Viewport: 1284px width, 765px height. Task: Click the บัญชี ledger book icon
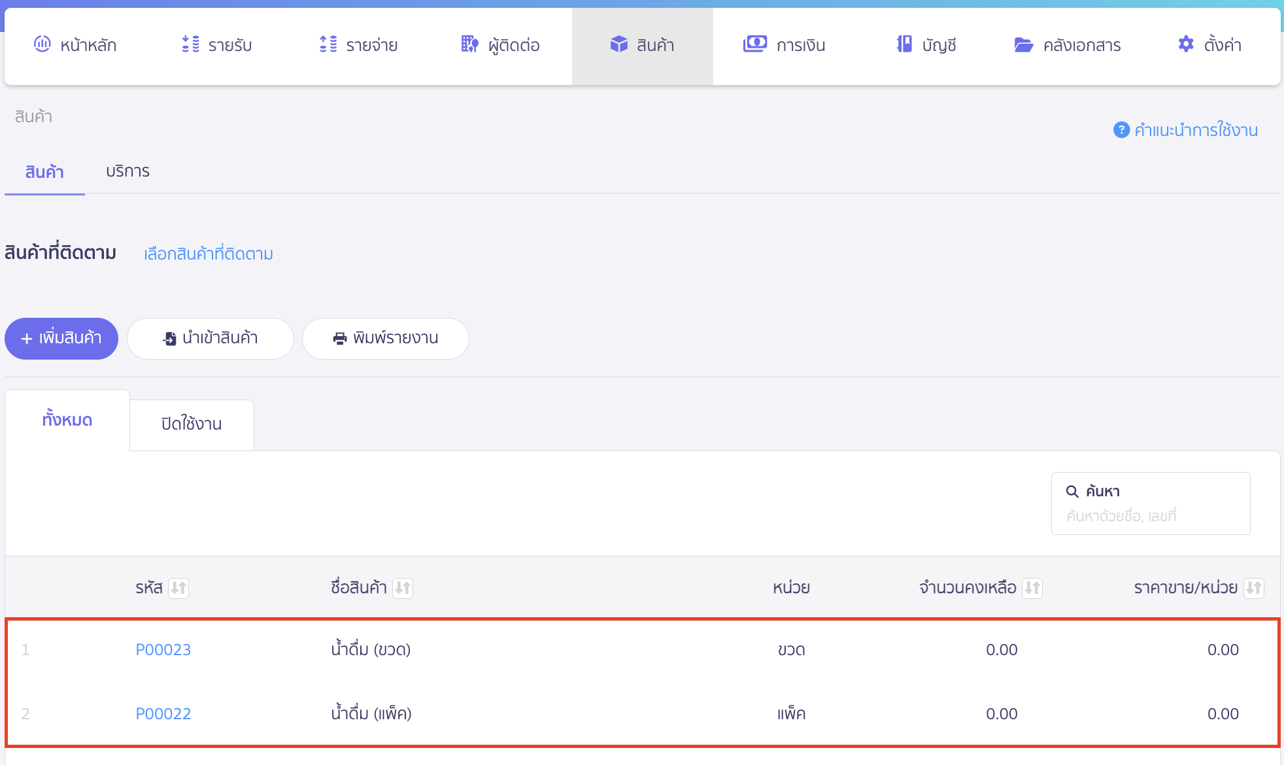coord(904,44)
